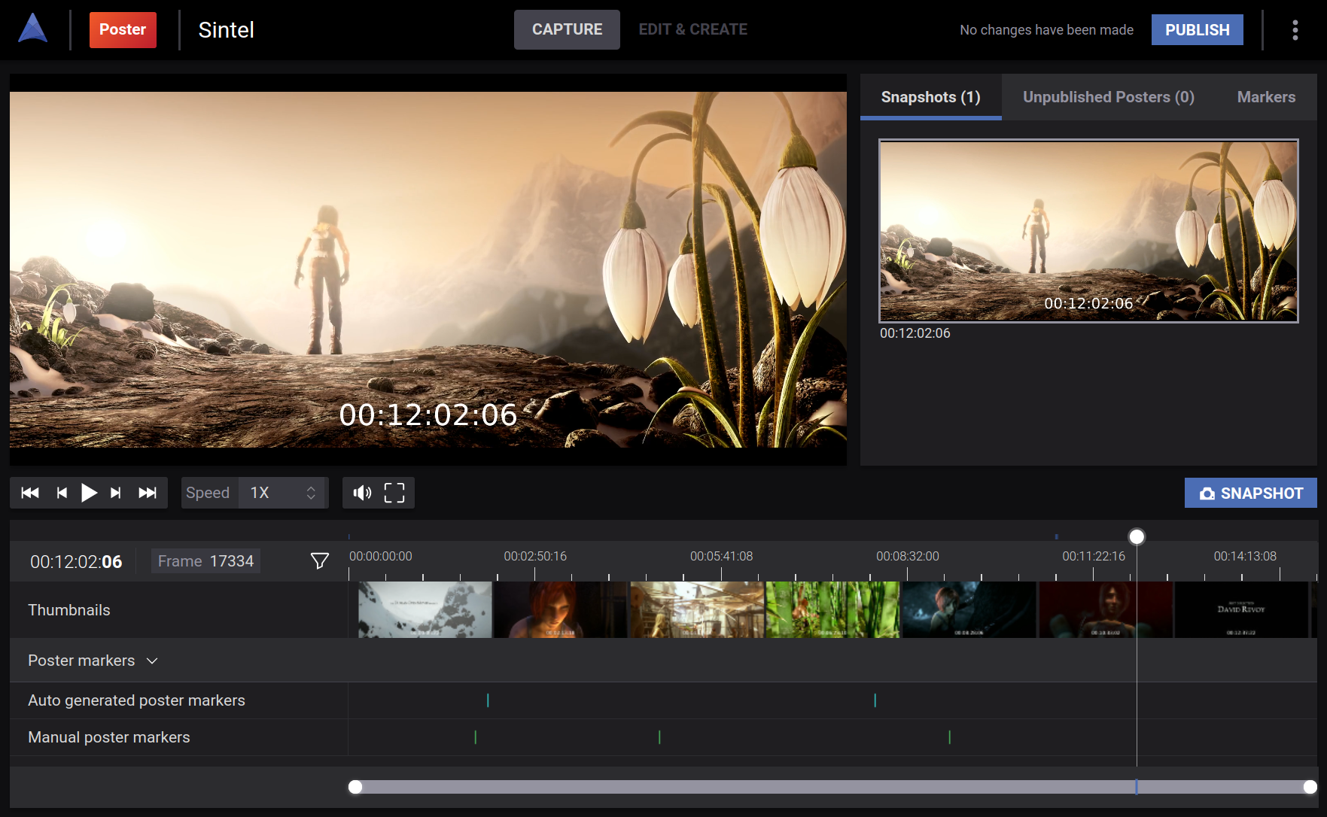
Task: Click the main video preview frame
Action: pyautogui.click(x=428, y=269)
